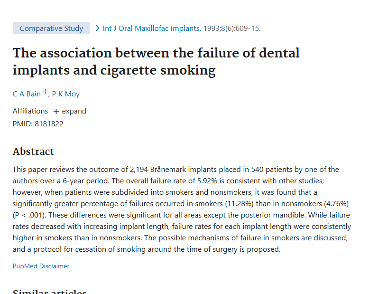Click the citation text 1993;8(6):609-15
This screenshot has width=369, height=294.
coord(232,28)
